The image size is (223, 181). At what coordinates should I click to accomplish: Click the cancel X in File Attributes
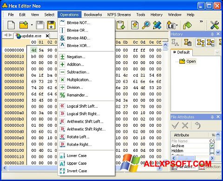(x=185, y=125)
